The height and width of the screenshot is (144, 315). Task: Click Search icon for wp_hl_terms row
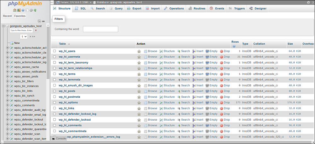(x=179, y=74)
